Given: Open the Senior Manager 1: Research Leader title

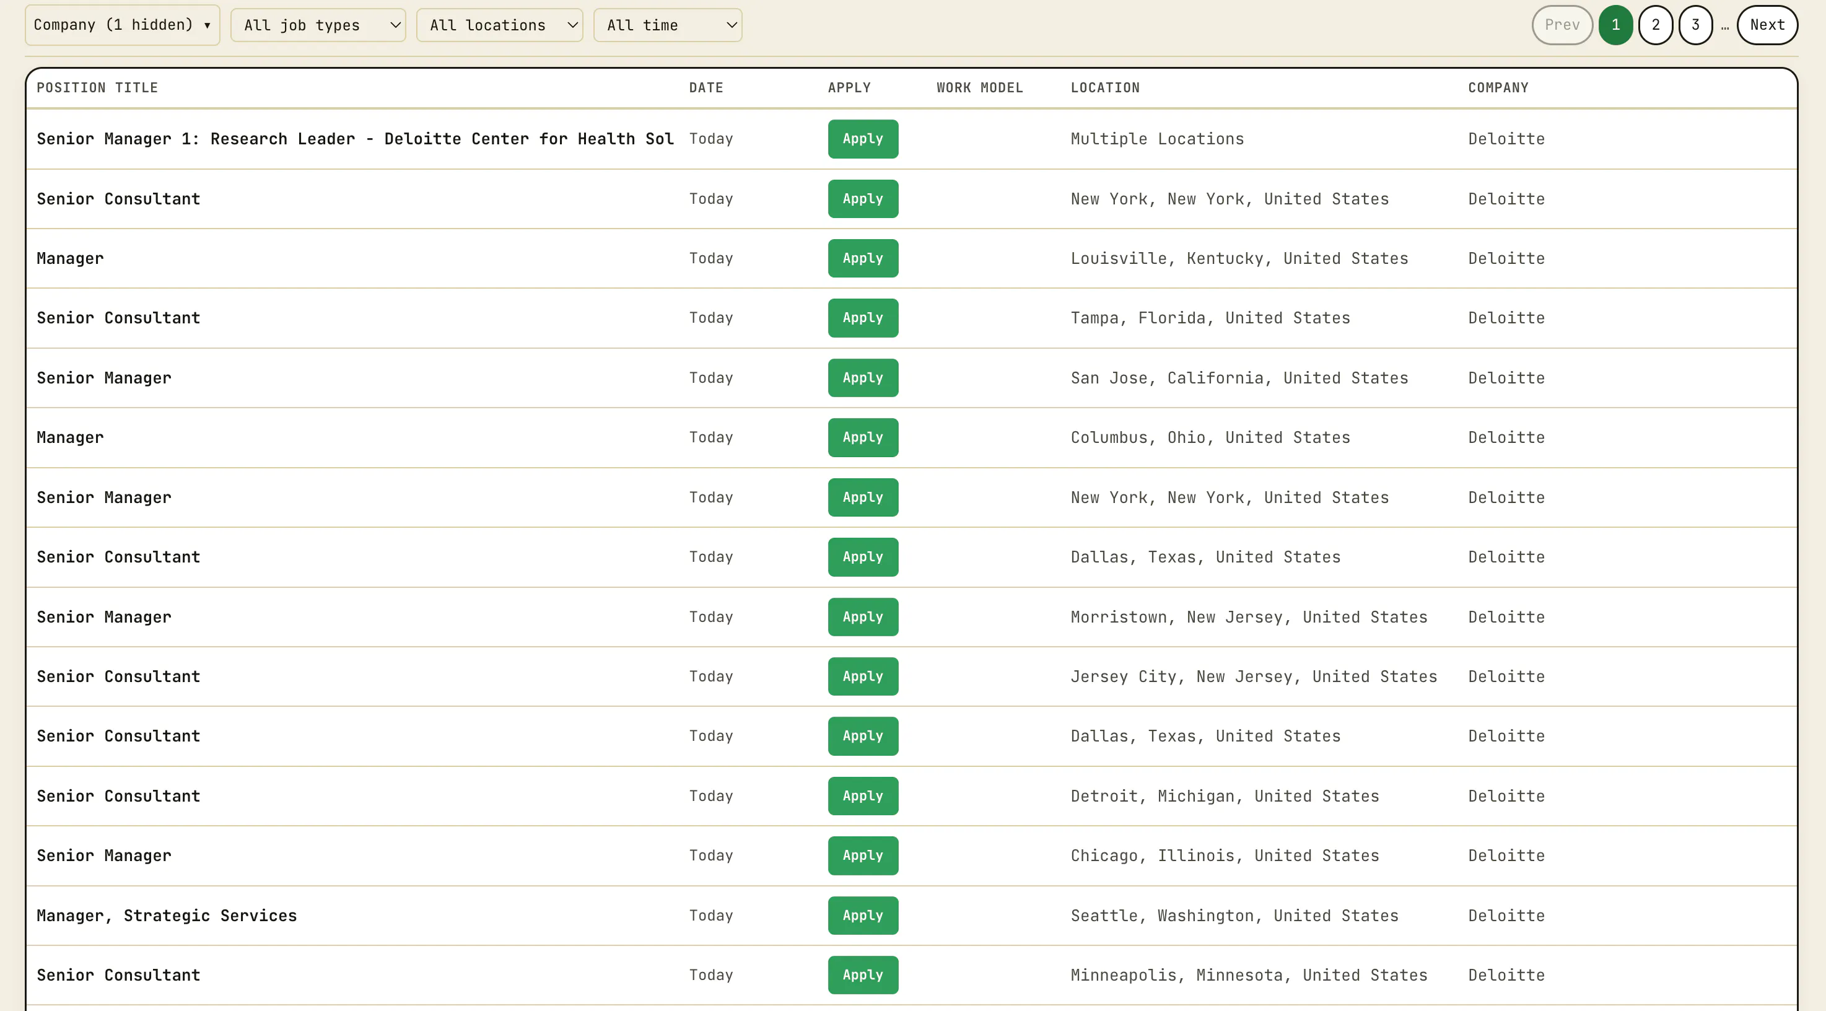Looking at the screenshot, I should point(355,139).
